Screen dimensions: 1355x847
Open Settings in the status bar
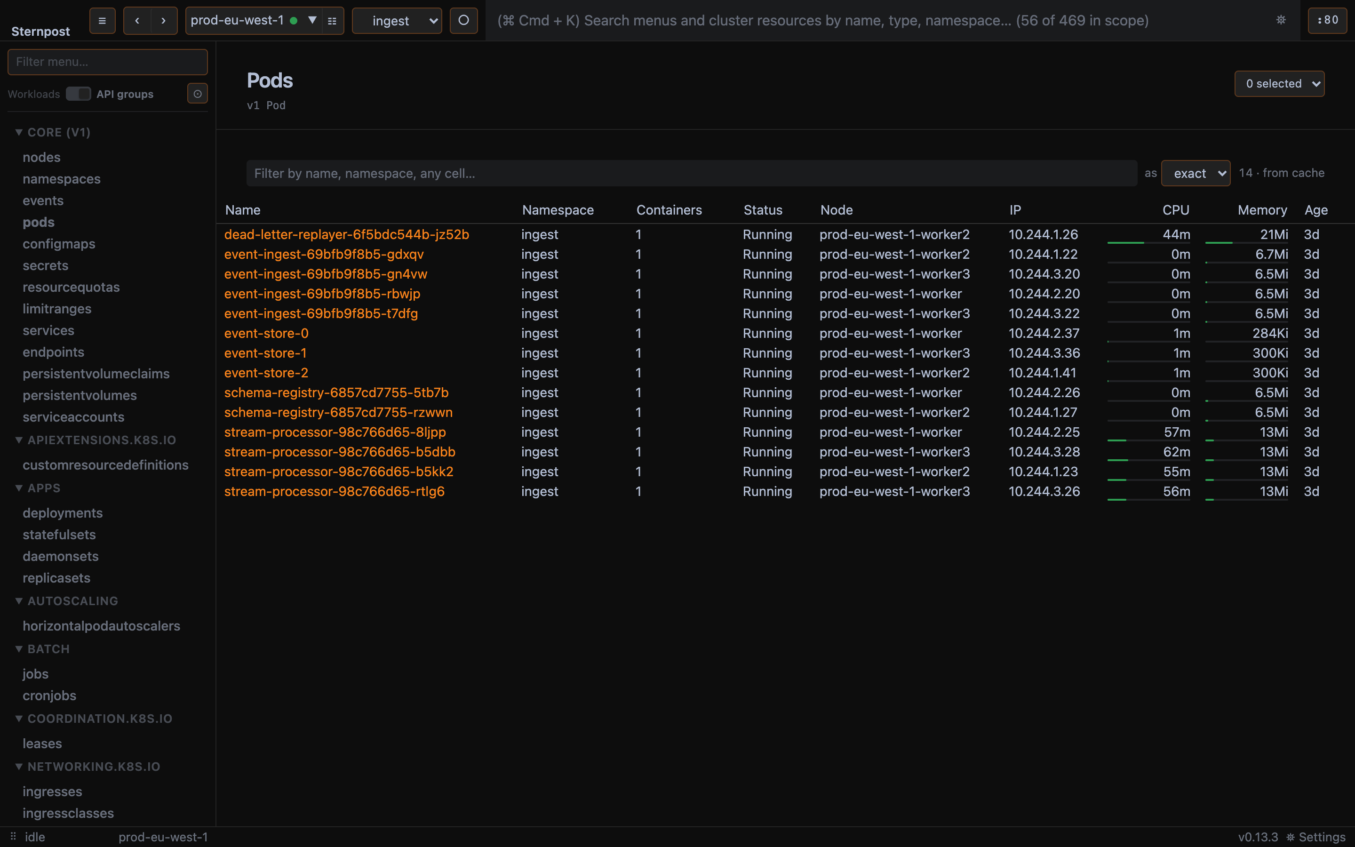point(1316,837)
